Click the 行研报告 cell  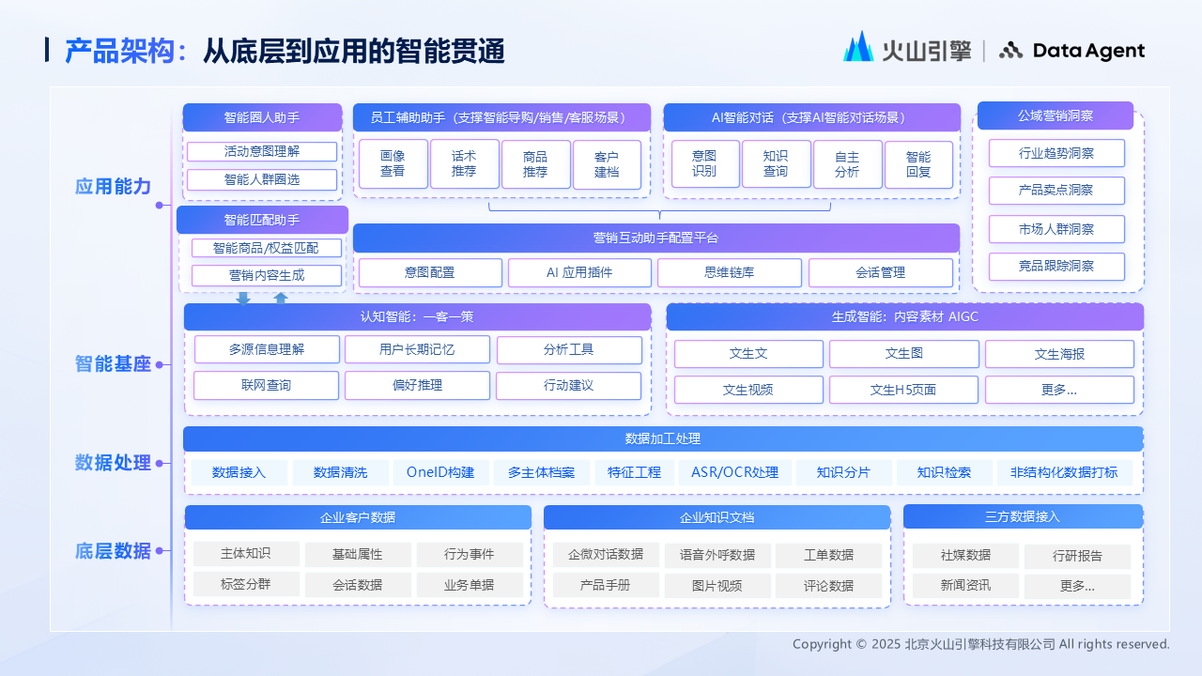pyautogui.click(x=1077, y=556)
